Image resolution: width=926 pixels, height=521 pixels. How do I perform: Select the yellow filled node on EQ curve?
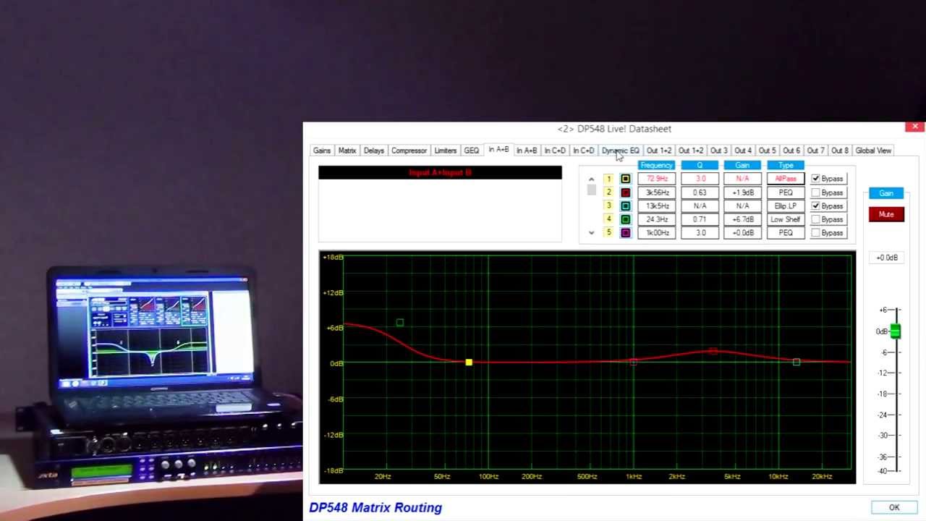click(469, 362)
